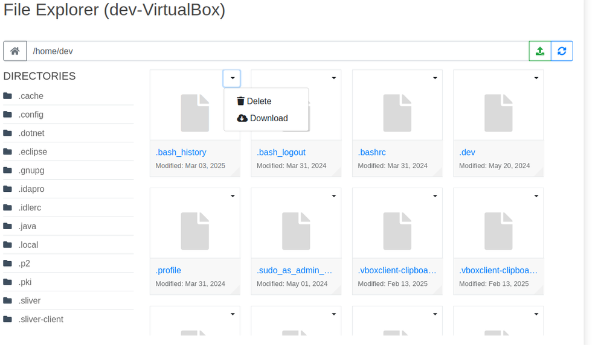Open the .idapro folder icon
Image resolution: width=604 pixels, height=345 pixels.
click(8, 189)
